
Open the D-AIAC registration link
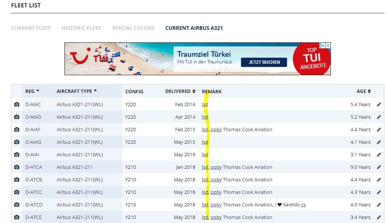pyautogui.click(x=34, y=104)
